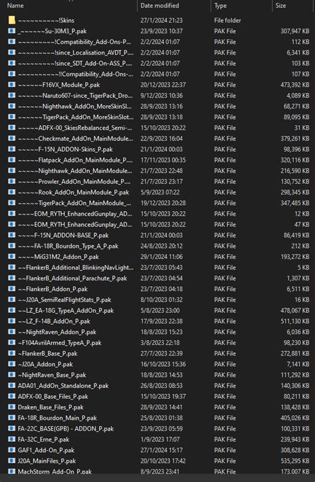Select file ~~NightRaven_Addon_P.pak

coord(57,332)
